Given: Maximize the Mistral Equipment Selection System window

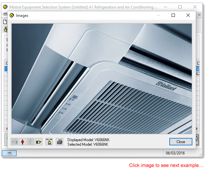Looking at the screenshot, I should click(180, 7).
